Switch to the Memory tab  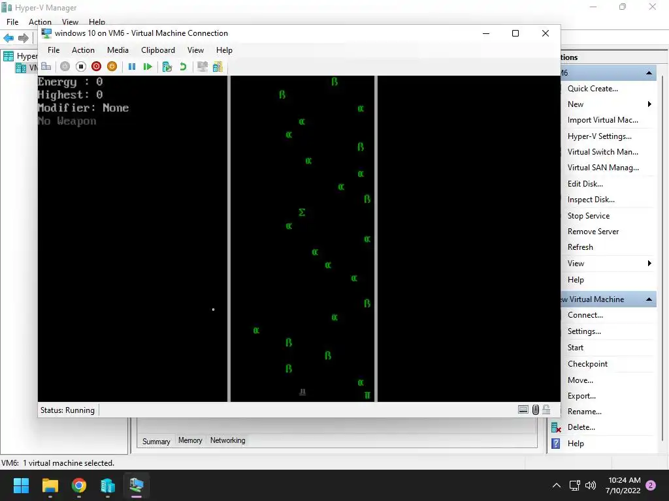(x=190, y=440)
